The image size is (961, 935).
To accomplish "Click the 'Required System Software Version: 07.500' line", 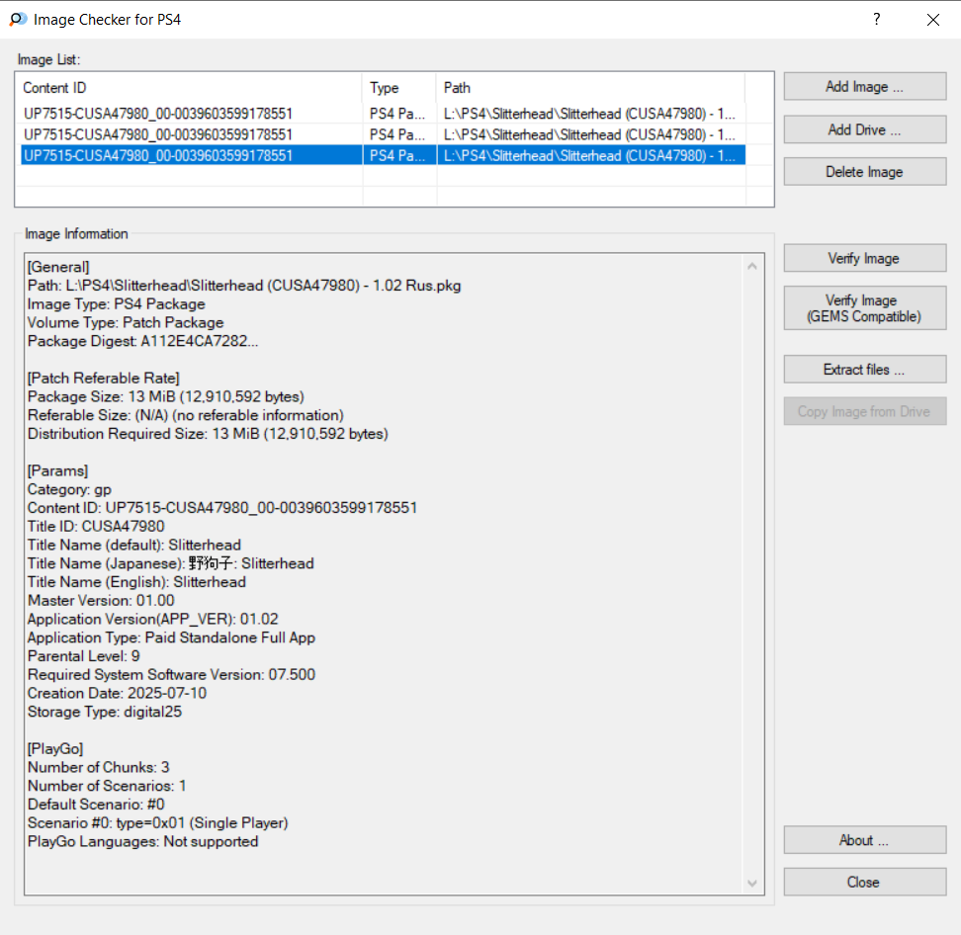I will (x=172, y=675).
